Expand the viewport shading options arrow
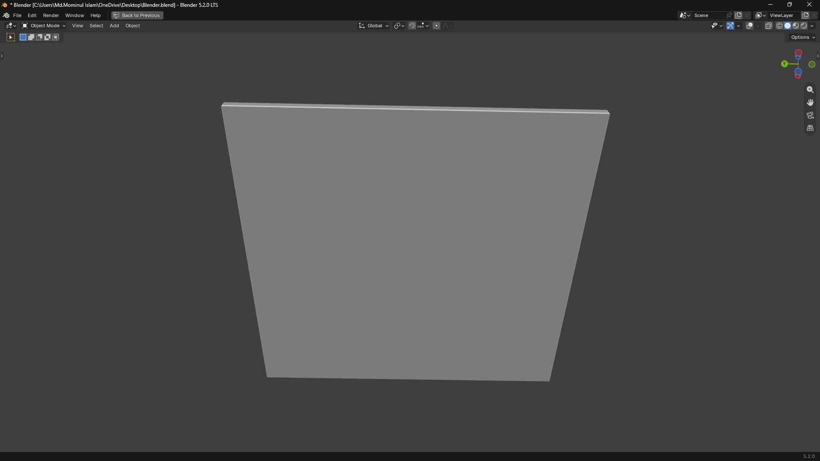This screenshot has width=820, height=461. pyautogui.click(x=812, y=26)
